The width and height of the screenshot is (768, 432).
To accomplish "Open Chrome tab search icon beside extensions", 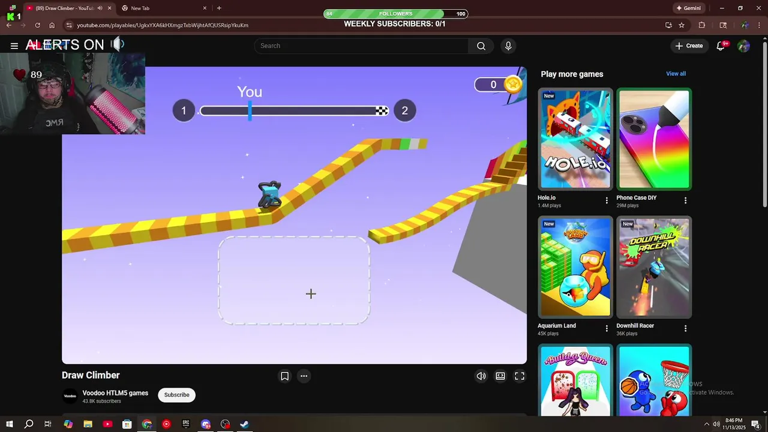I will (723, 25).
